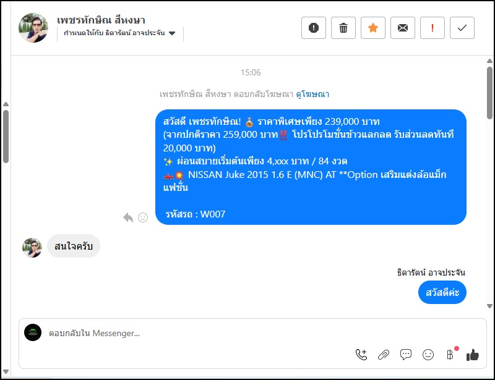Click the chat scrollbar down arrow
Viewport: 495px width, 380px height.
coord(489,306)
